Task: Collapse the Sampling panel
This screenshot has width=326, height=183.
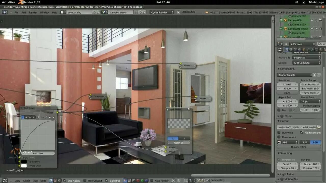Action: 279,153
